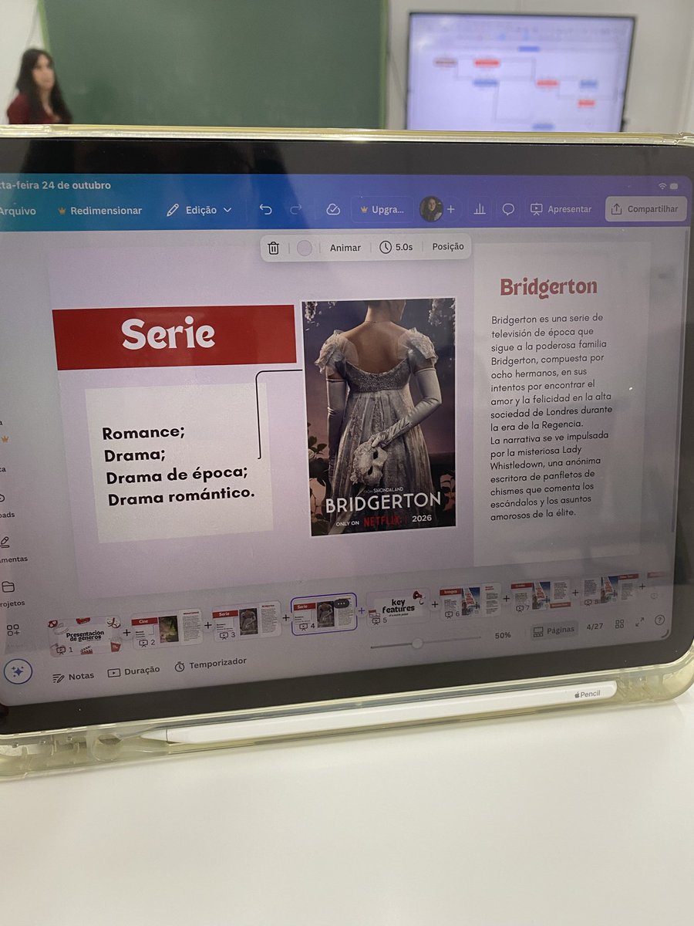Set page duration 5.0s
The image size is (694, 926).
pos(396,248)
